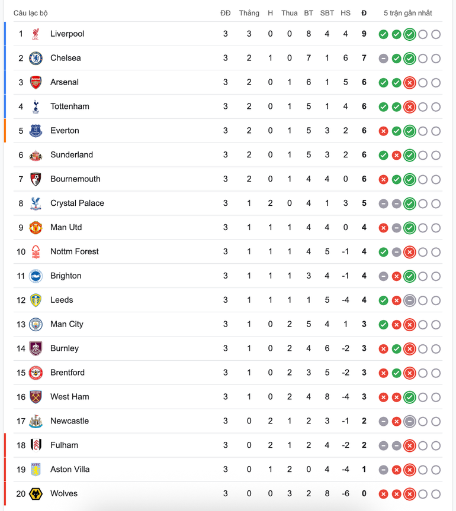The width and height of the screenshot is (456, 511).
Task: Click the Arsenal club crest
Action: point(36,82)
